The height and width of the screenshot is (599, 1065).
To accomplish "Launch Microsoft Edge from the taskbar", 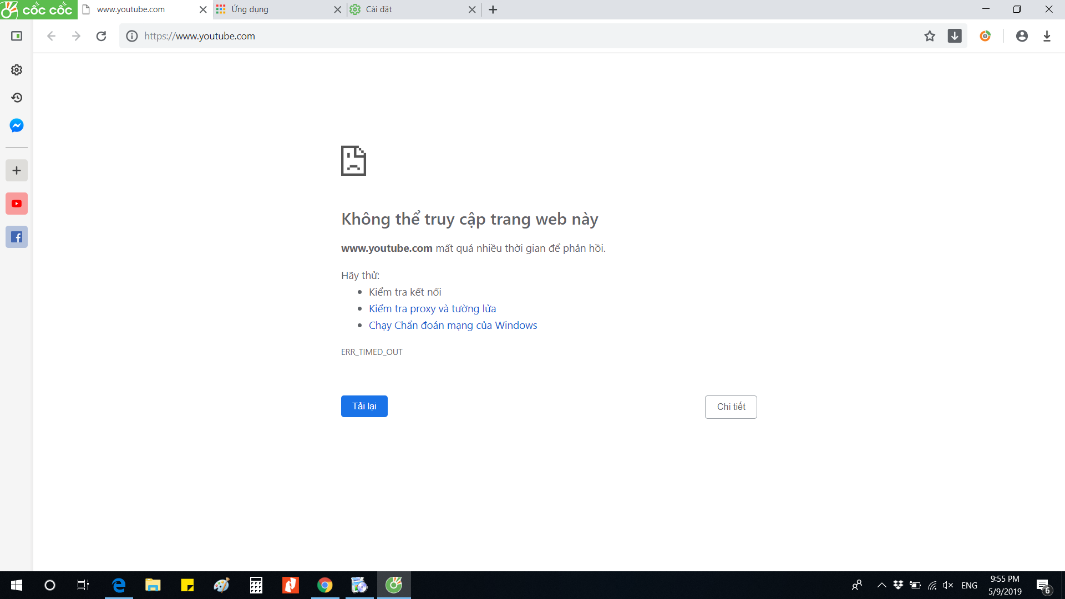I will point(119,585).
